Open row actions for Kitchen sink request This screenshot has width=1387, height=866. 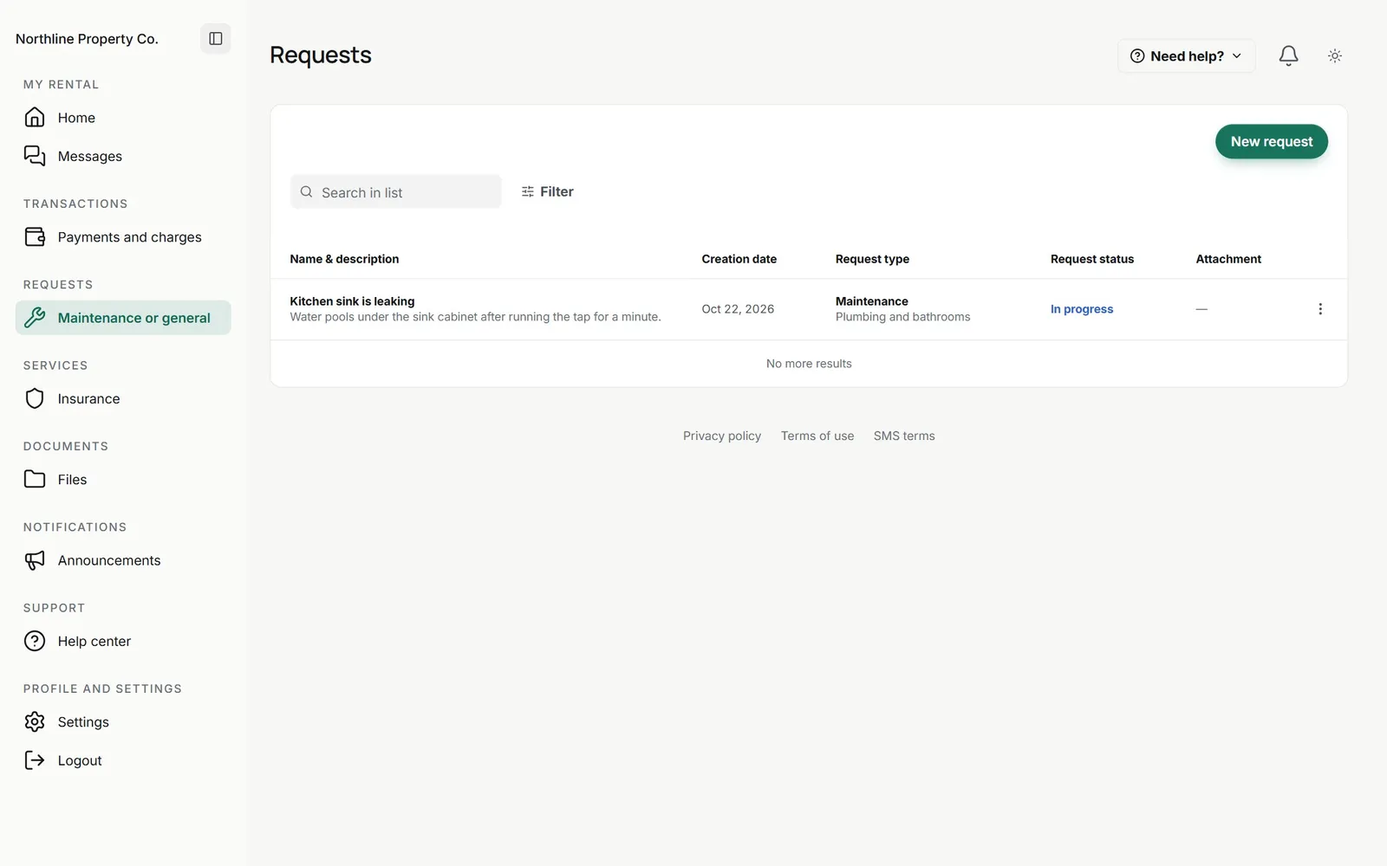tap(1320, 309)
